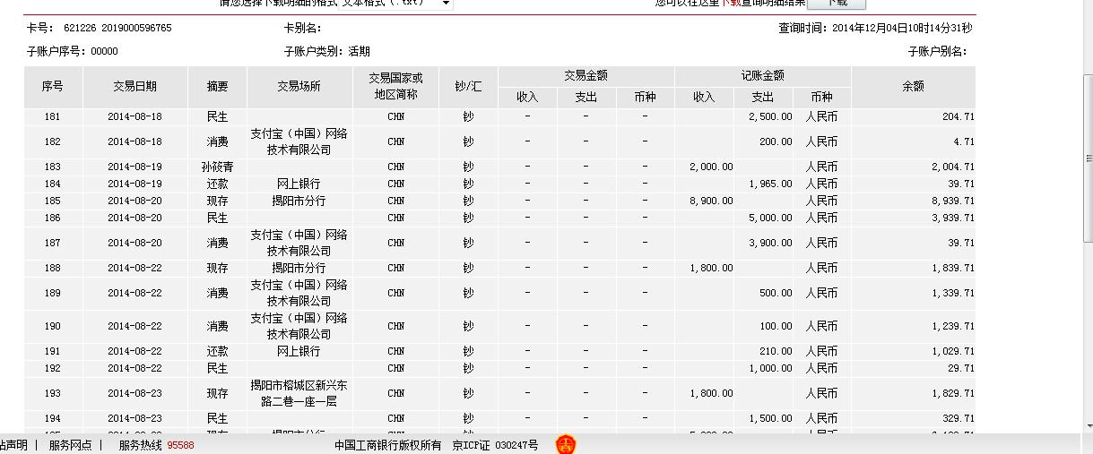The width and height of the screenshot is (1093, 454).
Task: Click sub-account number 00000
Action: 104,52
